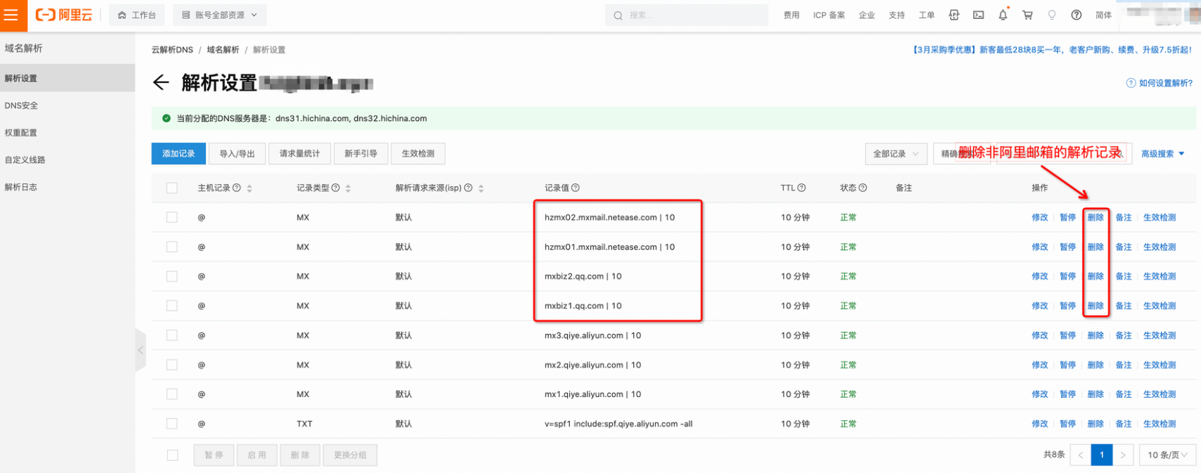Start the 新手引导 guide

tap(361, 154)
